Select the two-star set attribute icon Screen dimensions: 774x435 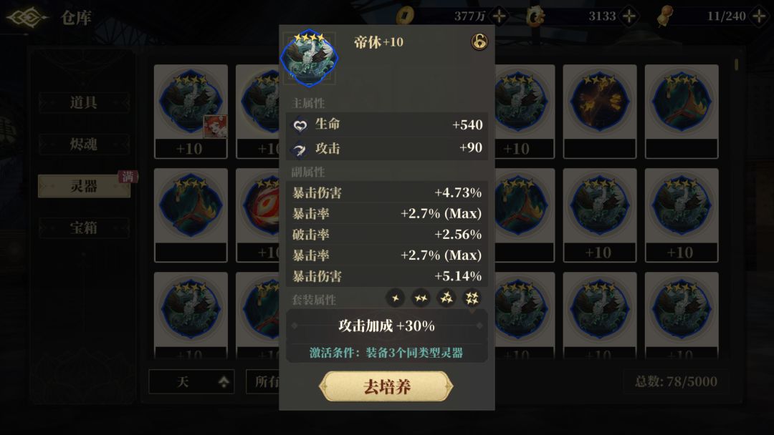(421, 298)
